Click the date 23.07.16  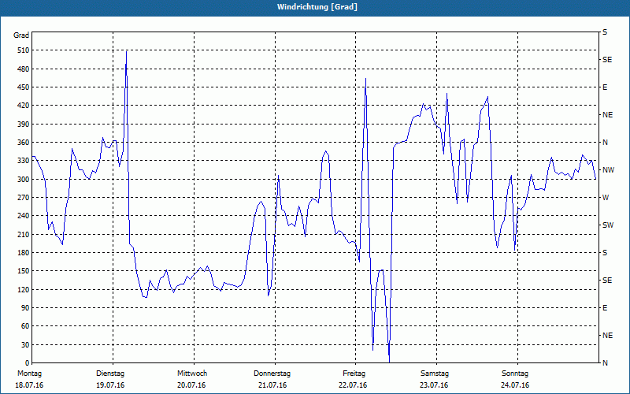point(434,385)
